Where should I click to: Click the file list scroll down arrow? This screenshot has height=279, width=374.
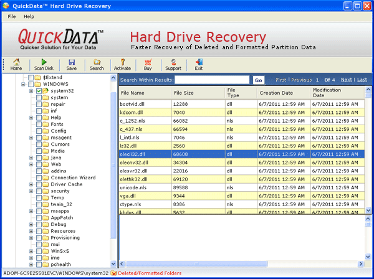coord(368,210)
